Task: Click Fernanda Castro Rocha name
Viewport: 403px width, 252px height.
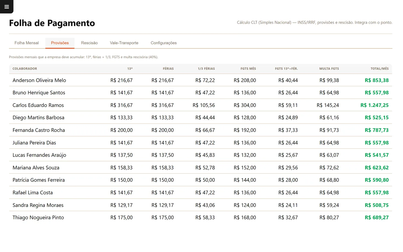Action: click(39, 130)
